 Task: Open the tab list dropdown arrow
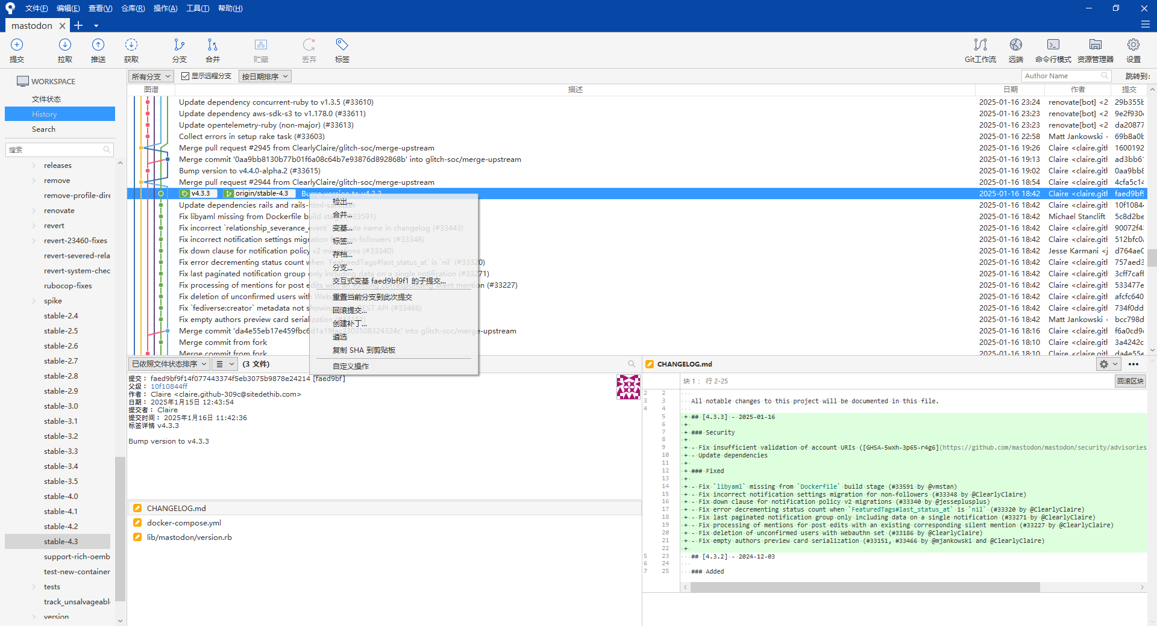coord(96,26)
